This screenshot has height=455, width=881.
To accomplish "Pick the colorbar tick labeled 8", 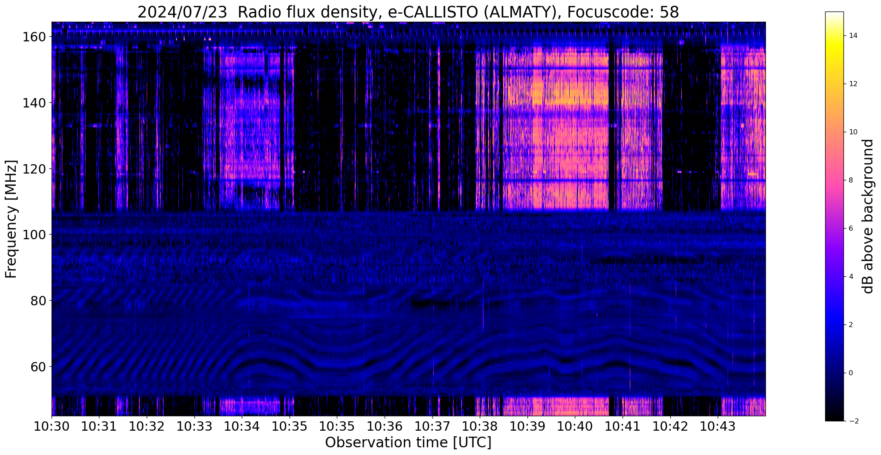I will pyautogui.click(x=851, y=180).
